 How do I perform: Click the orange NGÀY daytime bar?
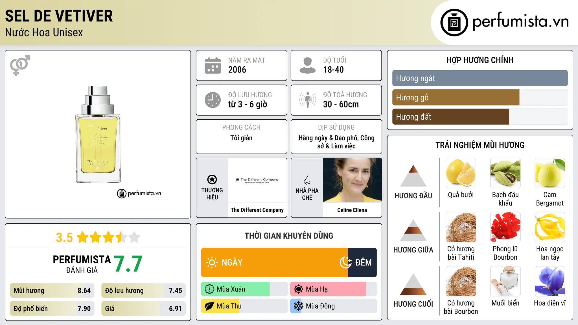click(275, 262)
